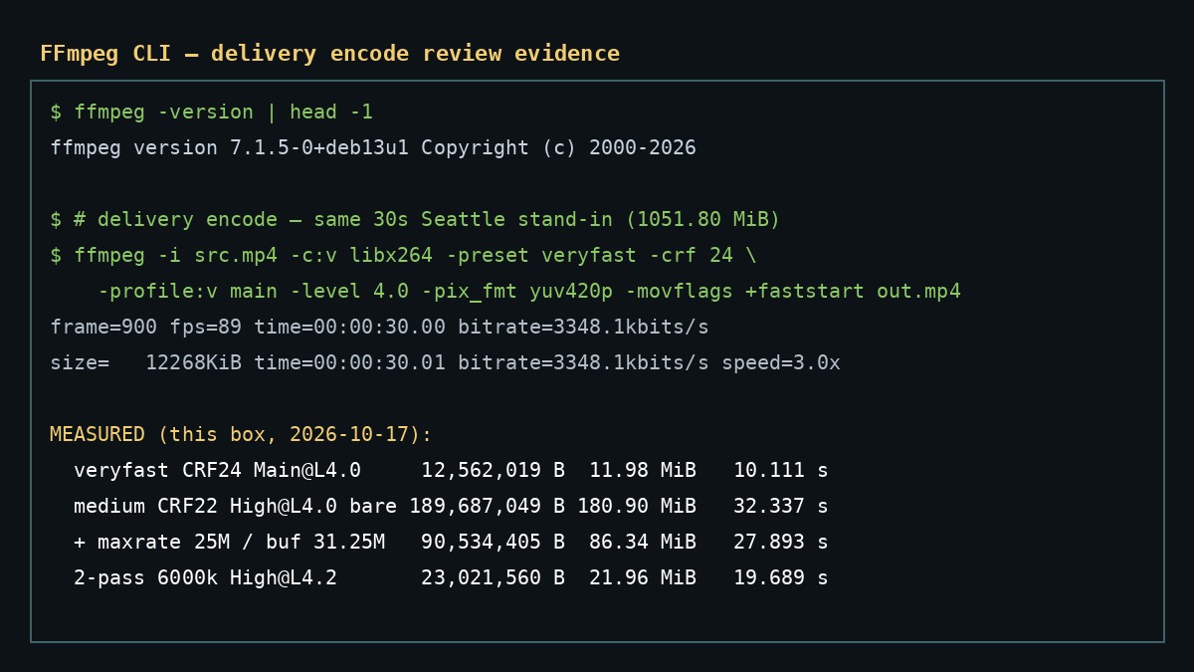The height and width of the screenshot is (672, 1194).
Task: Click the encode time "32.337 s"
Action: click(781, 507)
